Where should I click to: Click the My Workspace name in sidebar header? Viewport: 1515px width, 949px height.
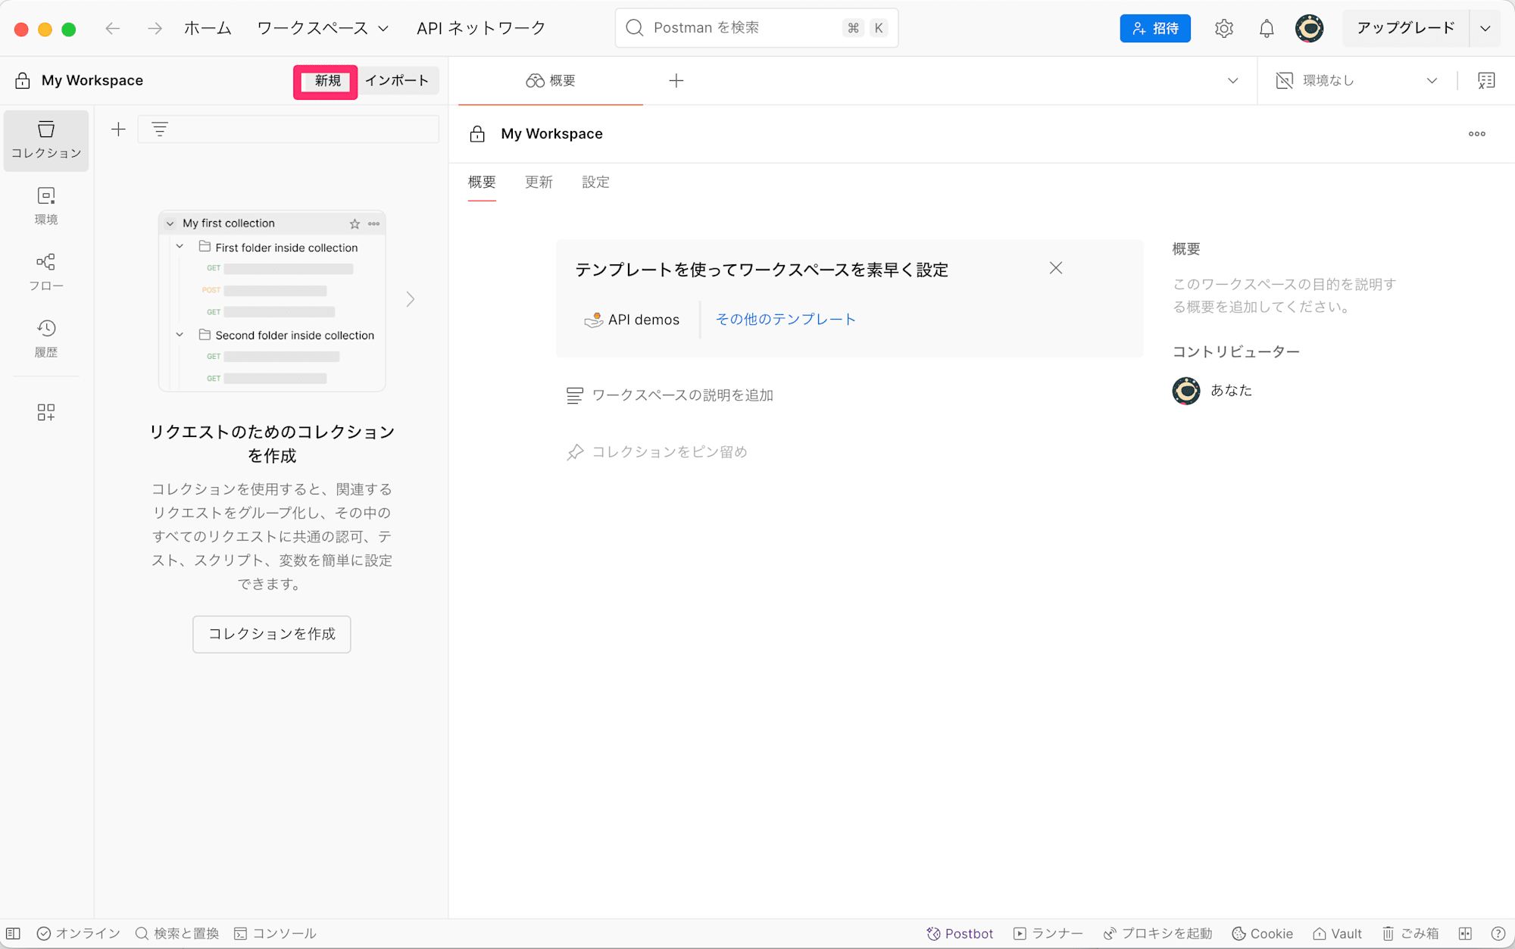coord(92,80)
